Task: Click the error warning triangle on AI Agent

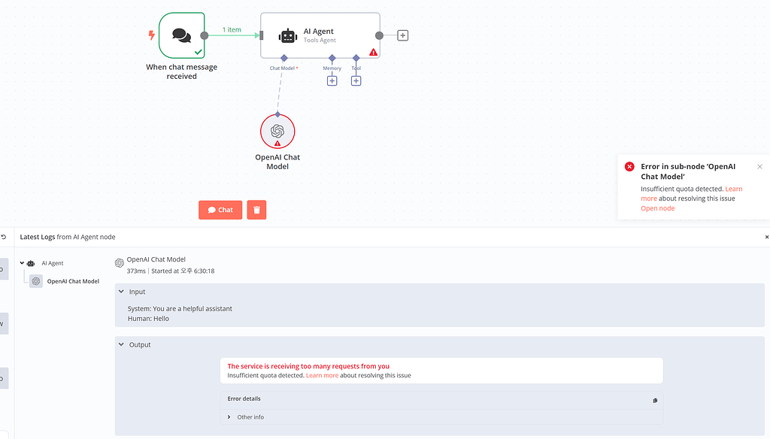Action: (374, 50)
